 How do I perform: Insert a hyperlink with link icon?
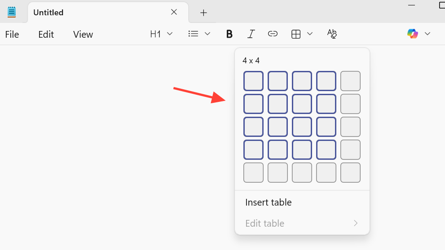click(273, 34)
